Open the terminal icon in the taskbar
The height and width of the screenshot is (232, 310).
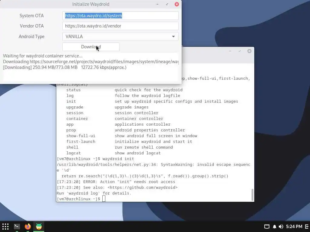point(17,227)
